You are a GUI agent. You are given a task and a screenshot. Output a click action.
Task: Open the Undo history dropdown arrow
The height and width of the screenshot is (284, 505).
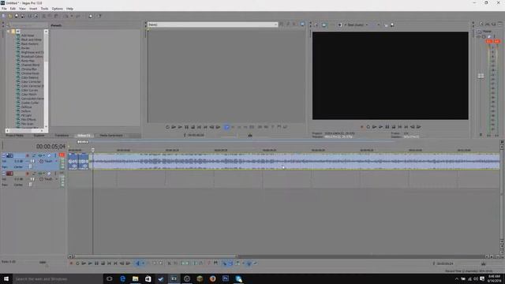point(72,16)
